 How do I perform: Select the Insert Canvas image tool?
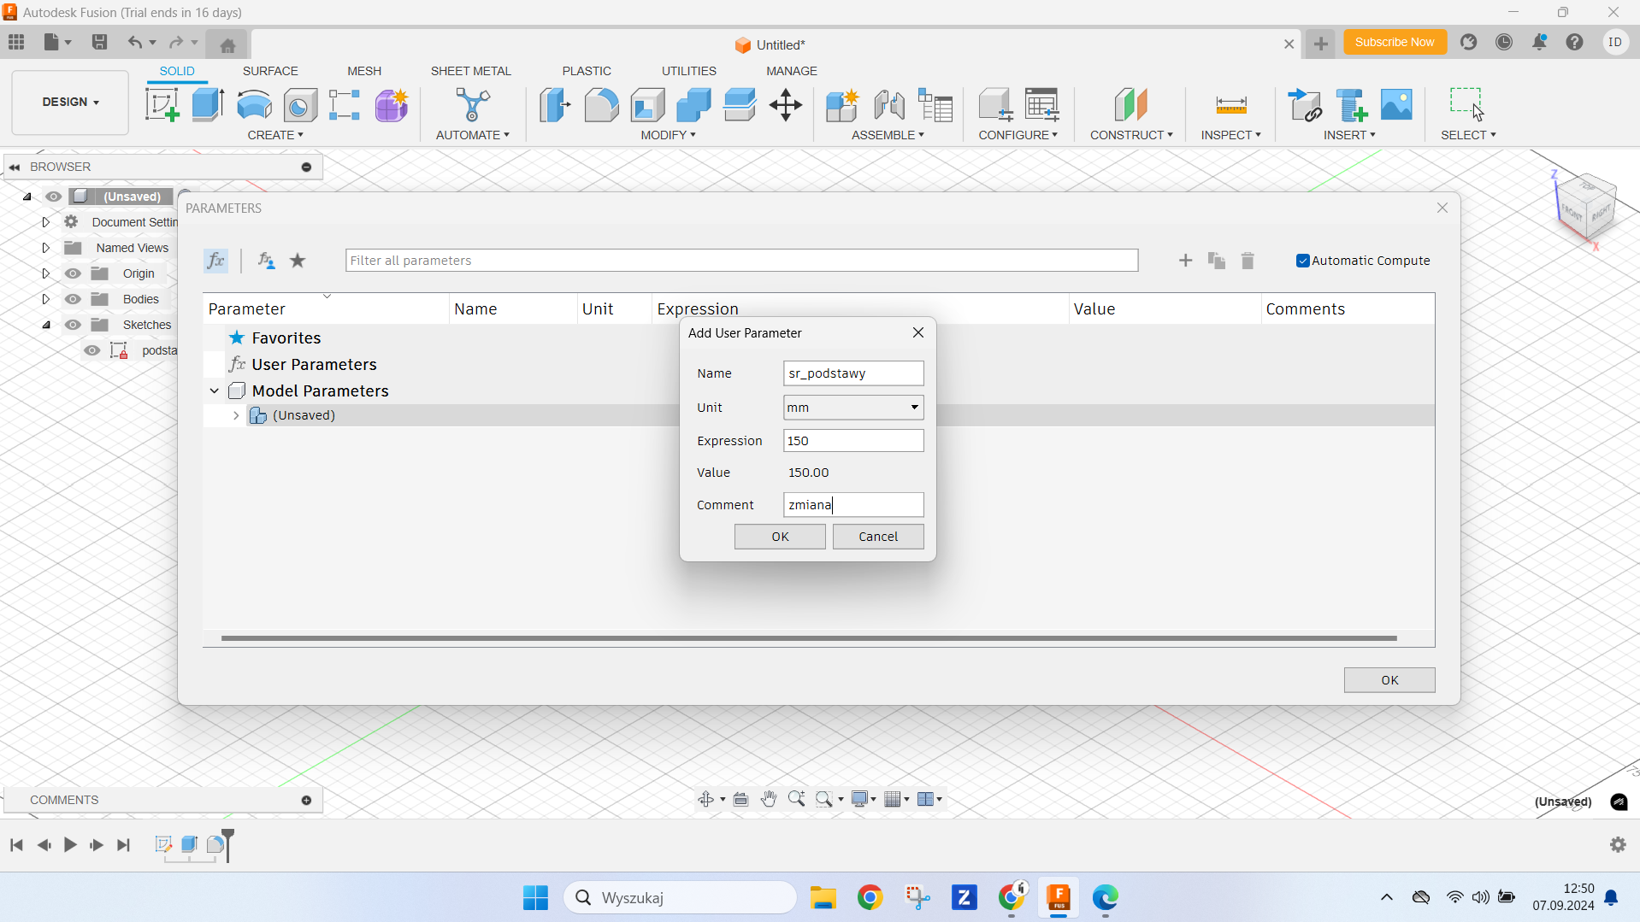pyautogui.click(x=1396, y=105)
